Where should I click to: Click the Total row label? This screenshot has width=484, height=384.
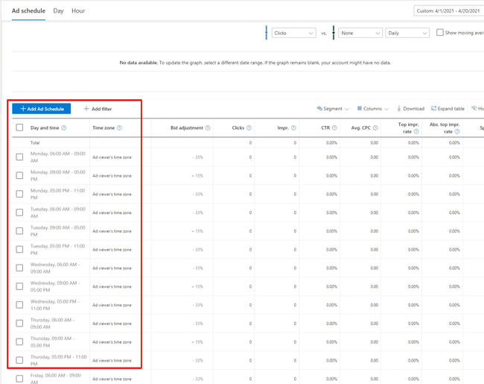pos(35,142)
